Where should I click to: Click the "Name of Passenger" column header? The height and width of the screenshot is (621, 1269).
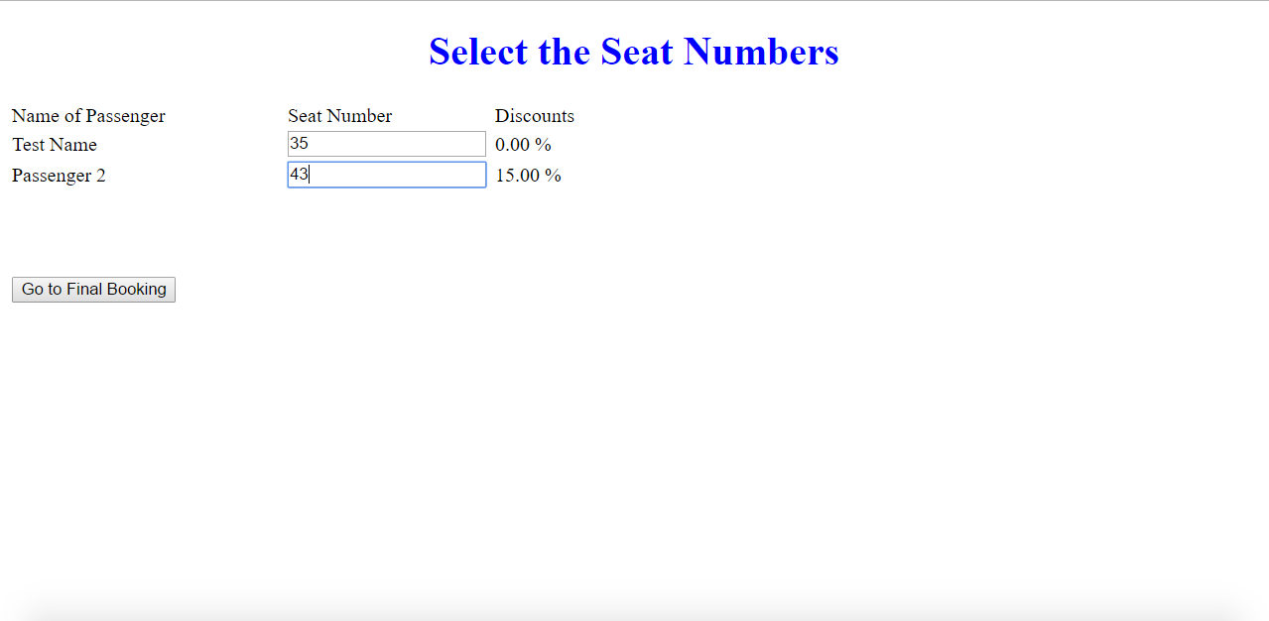tap(88, 116)
